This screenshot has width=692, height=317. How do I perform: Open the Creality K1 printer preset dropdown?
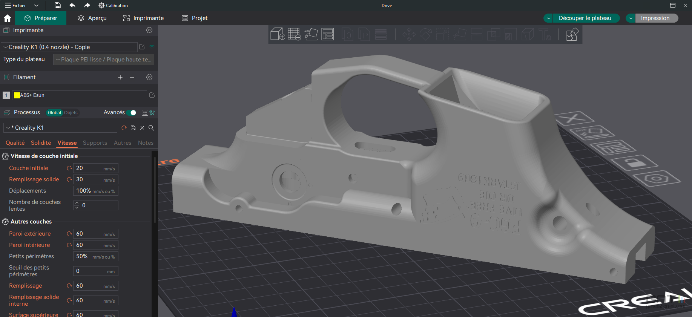tap(69, 47)
